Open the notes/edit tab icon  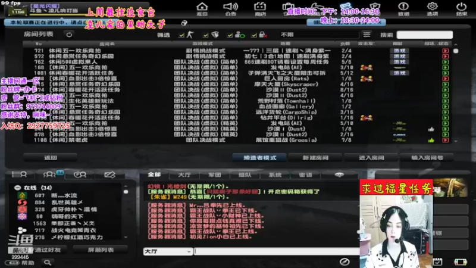(109, 174)
